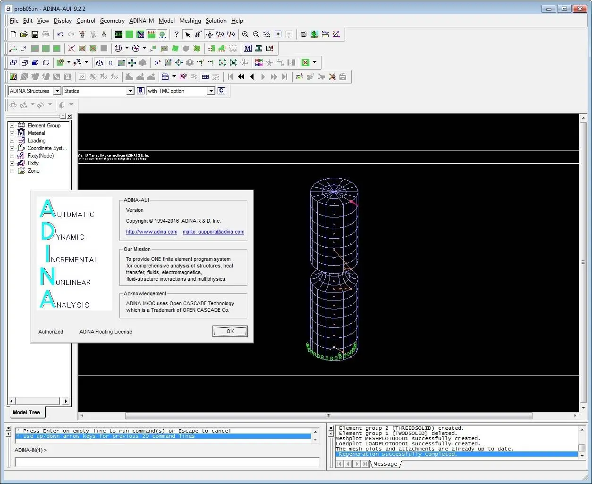The width and height of the screenshot is (592, 484).
Task: Click the Zoom In magnifier icon
Action: coord(245,34)
